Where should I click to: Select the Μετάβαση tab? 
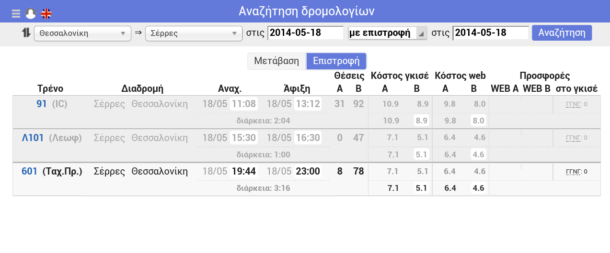coord(276,61)
